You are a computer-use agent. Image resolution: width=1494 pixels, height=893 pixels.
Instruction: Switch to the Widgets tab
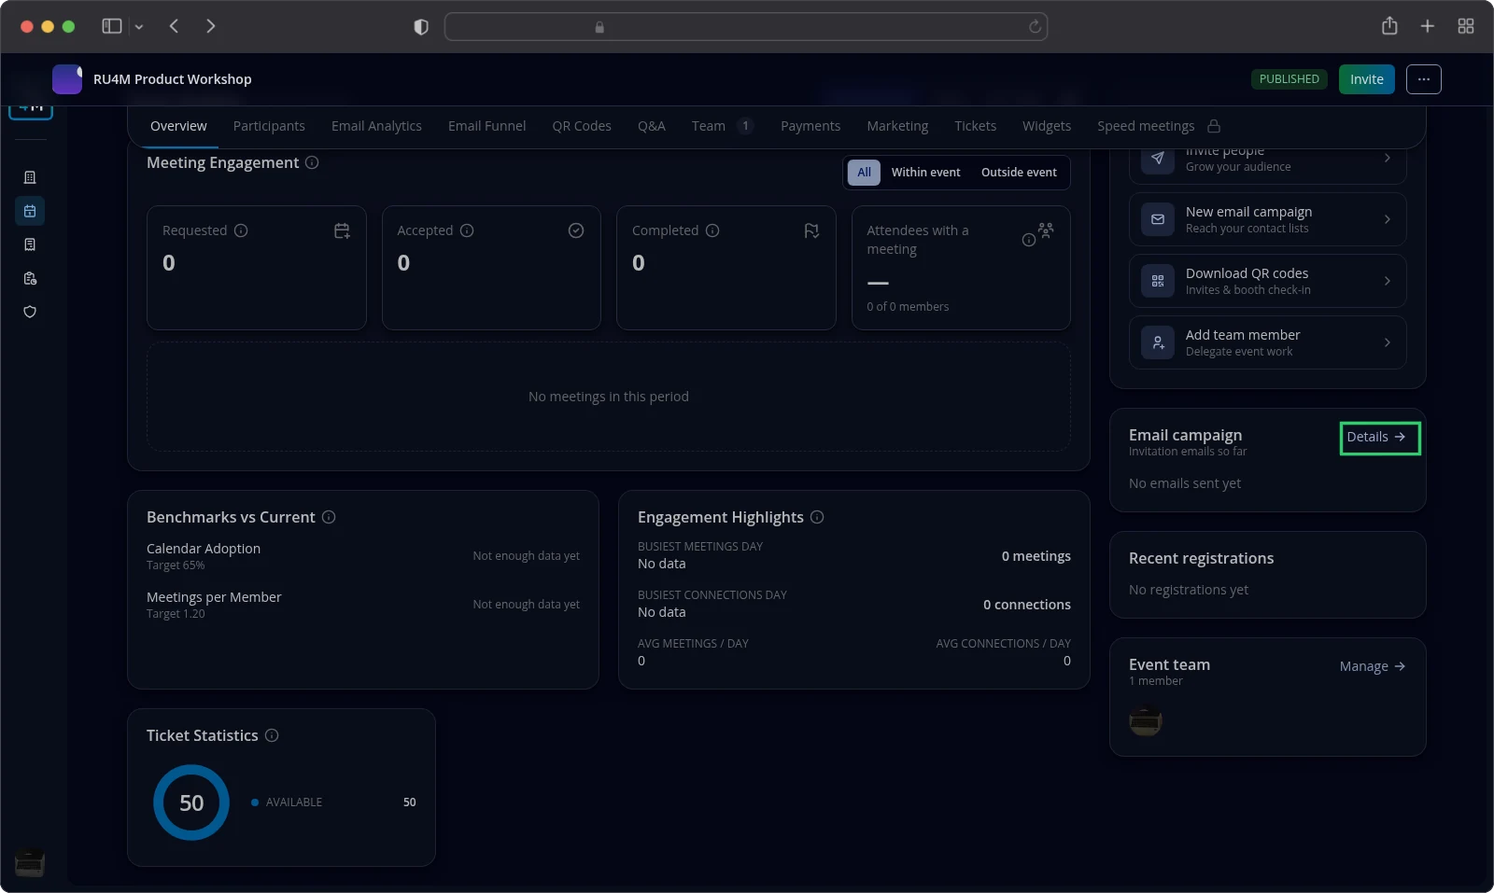click(1047, 126)
